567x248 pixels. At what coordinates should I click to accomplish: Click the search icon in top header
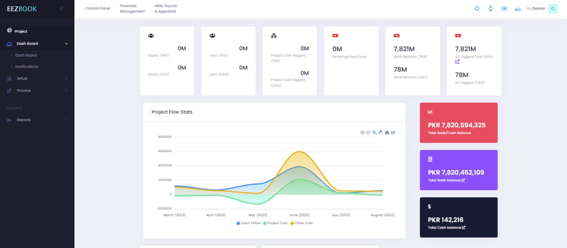click(x=477, y=8)
